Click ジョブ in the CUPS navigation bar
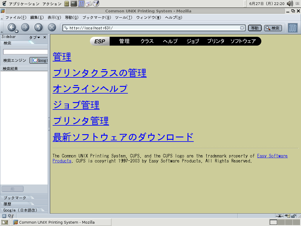 coord(193,41)
